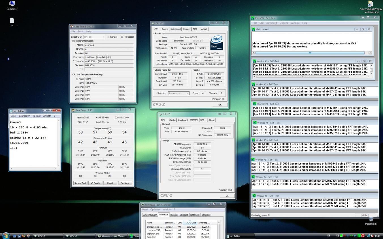Click the Core Temp title bar icon
383x239 pixels.
coord(72,26)
